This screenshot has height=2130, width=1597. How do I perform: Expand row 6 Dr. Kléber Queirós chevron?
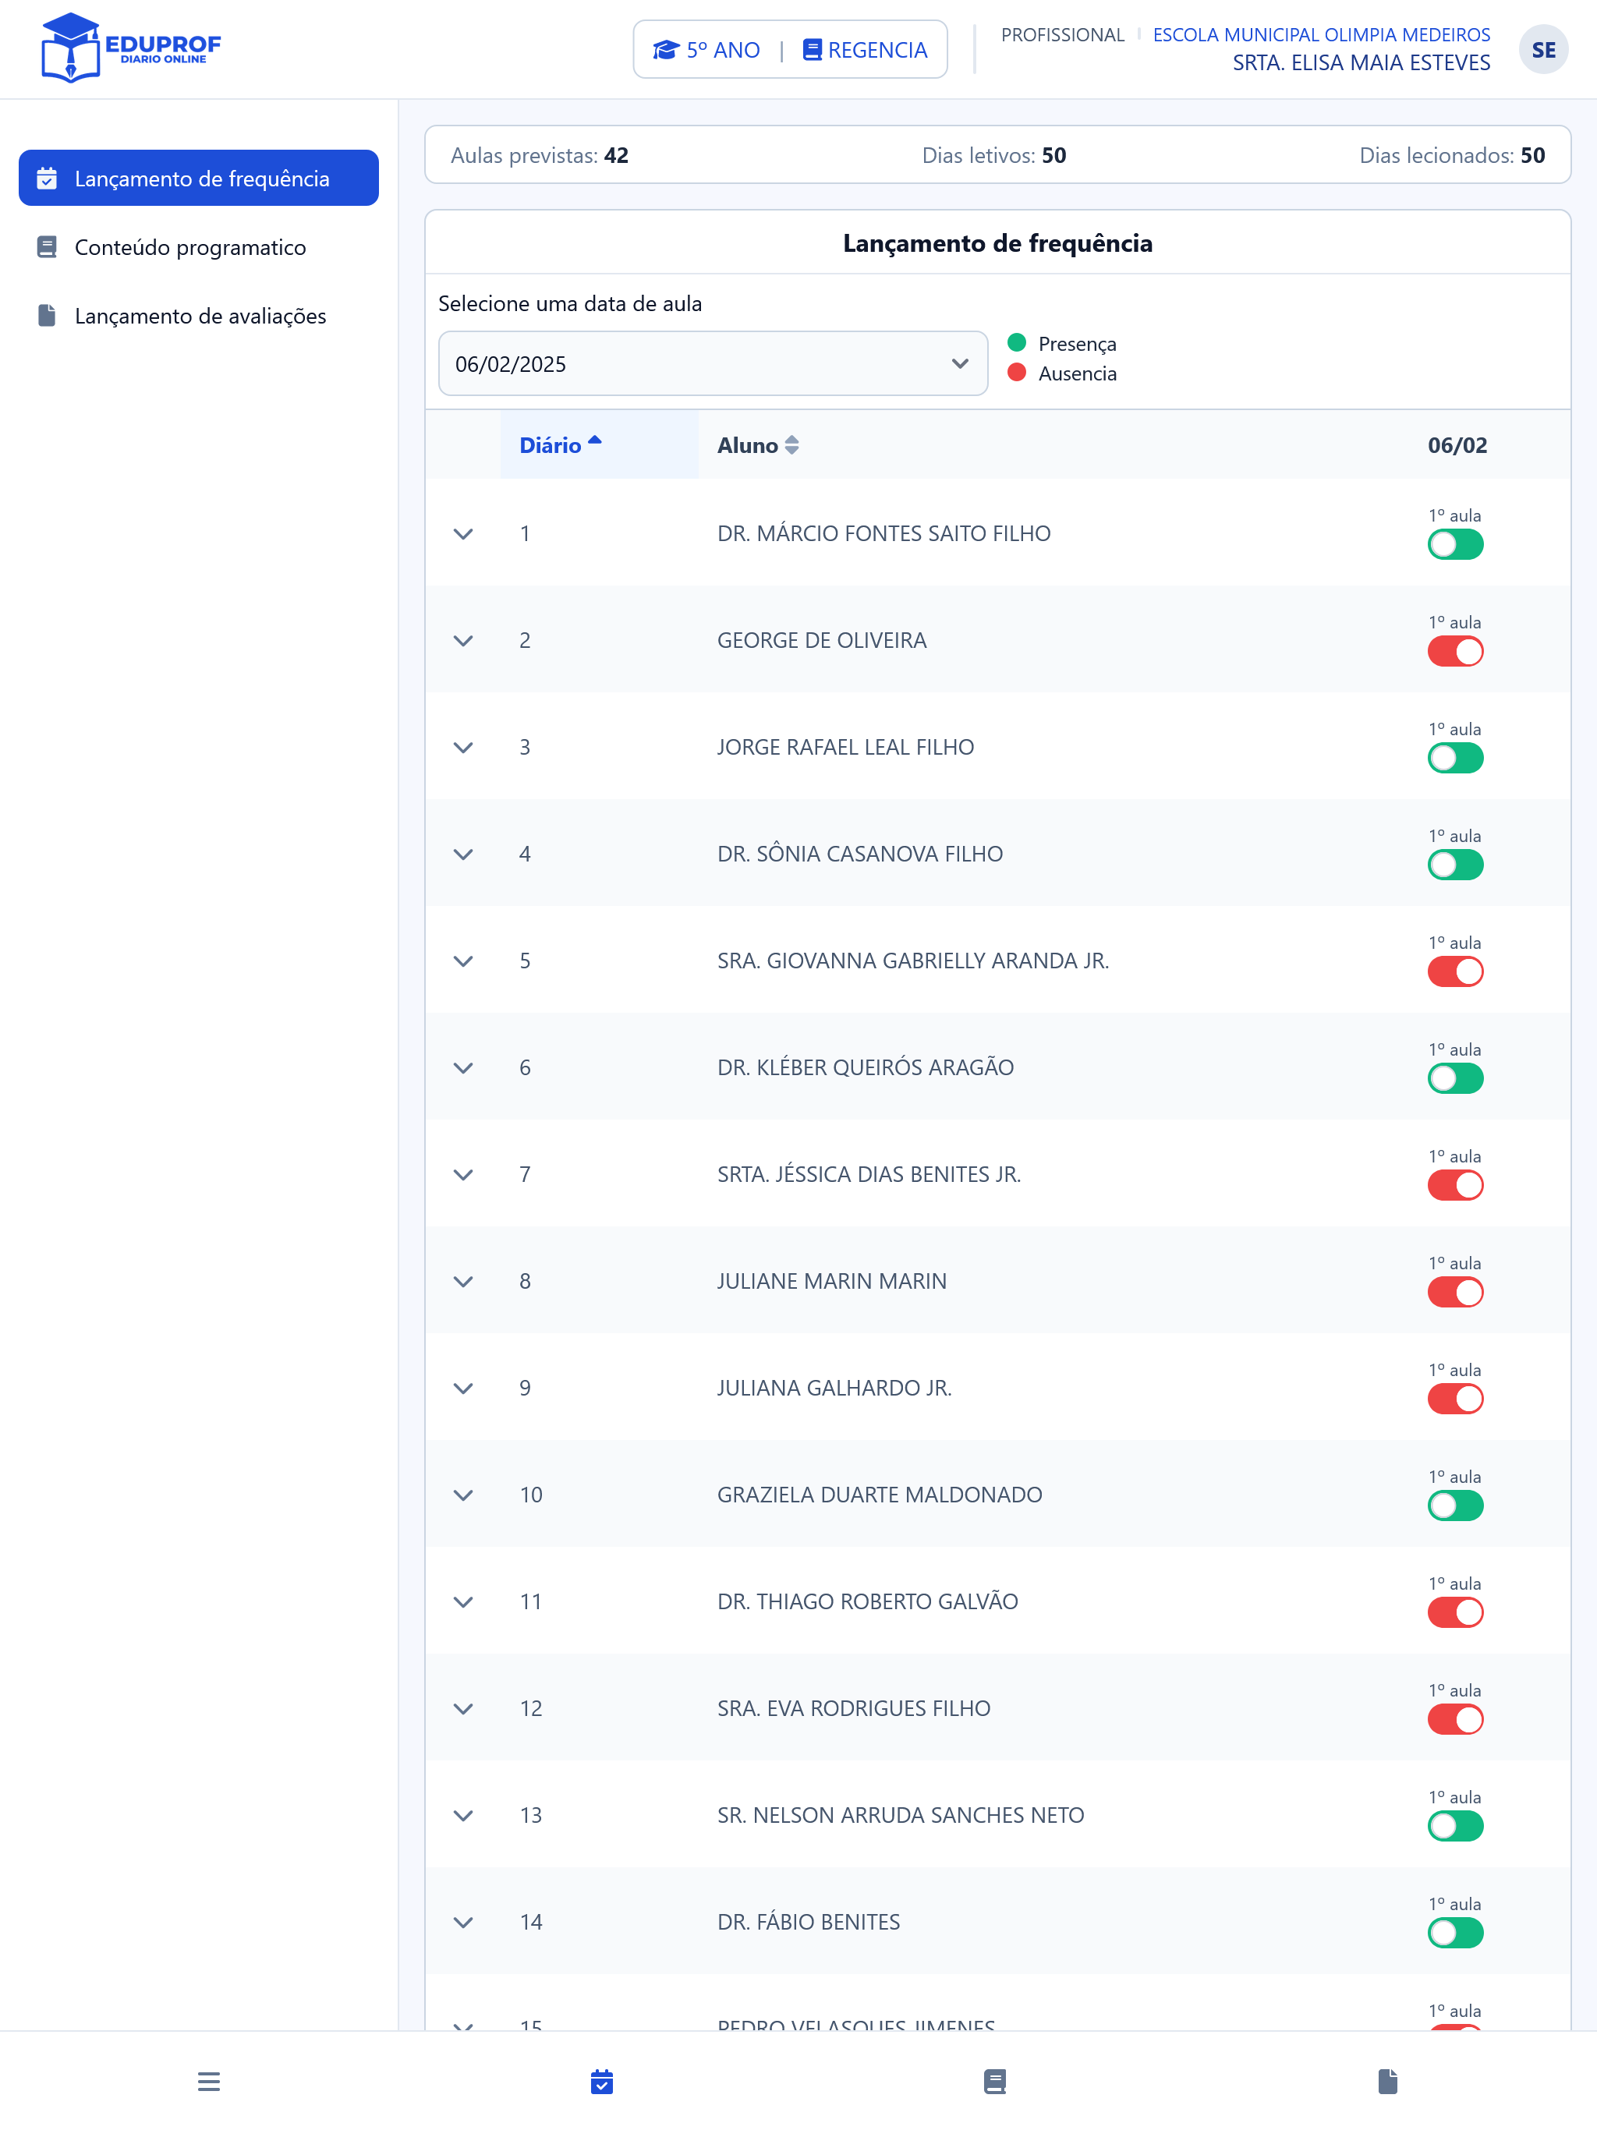point(463,1068)
